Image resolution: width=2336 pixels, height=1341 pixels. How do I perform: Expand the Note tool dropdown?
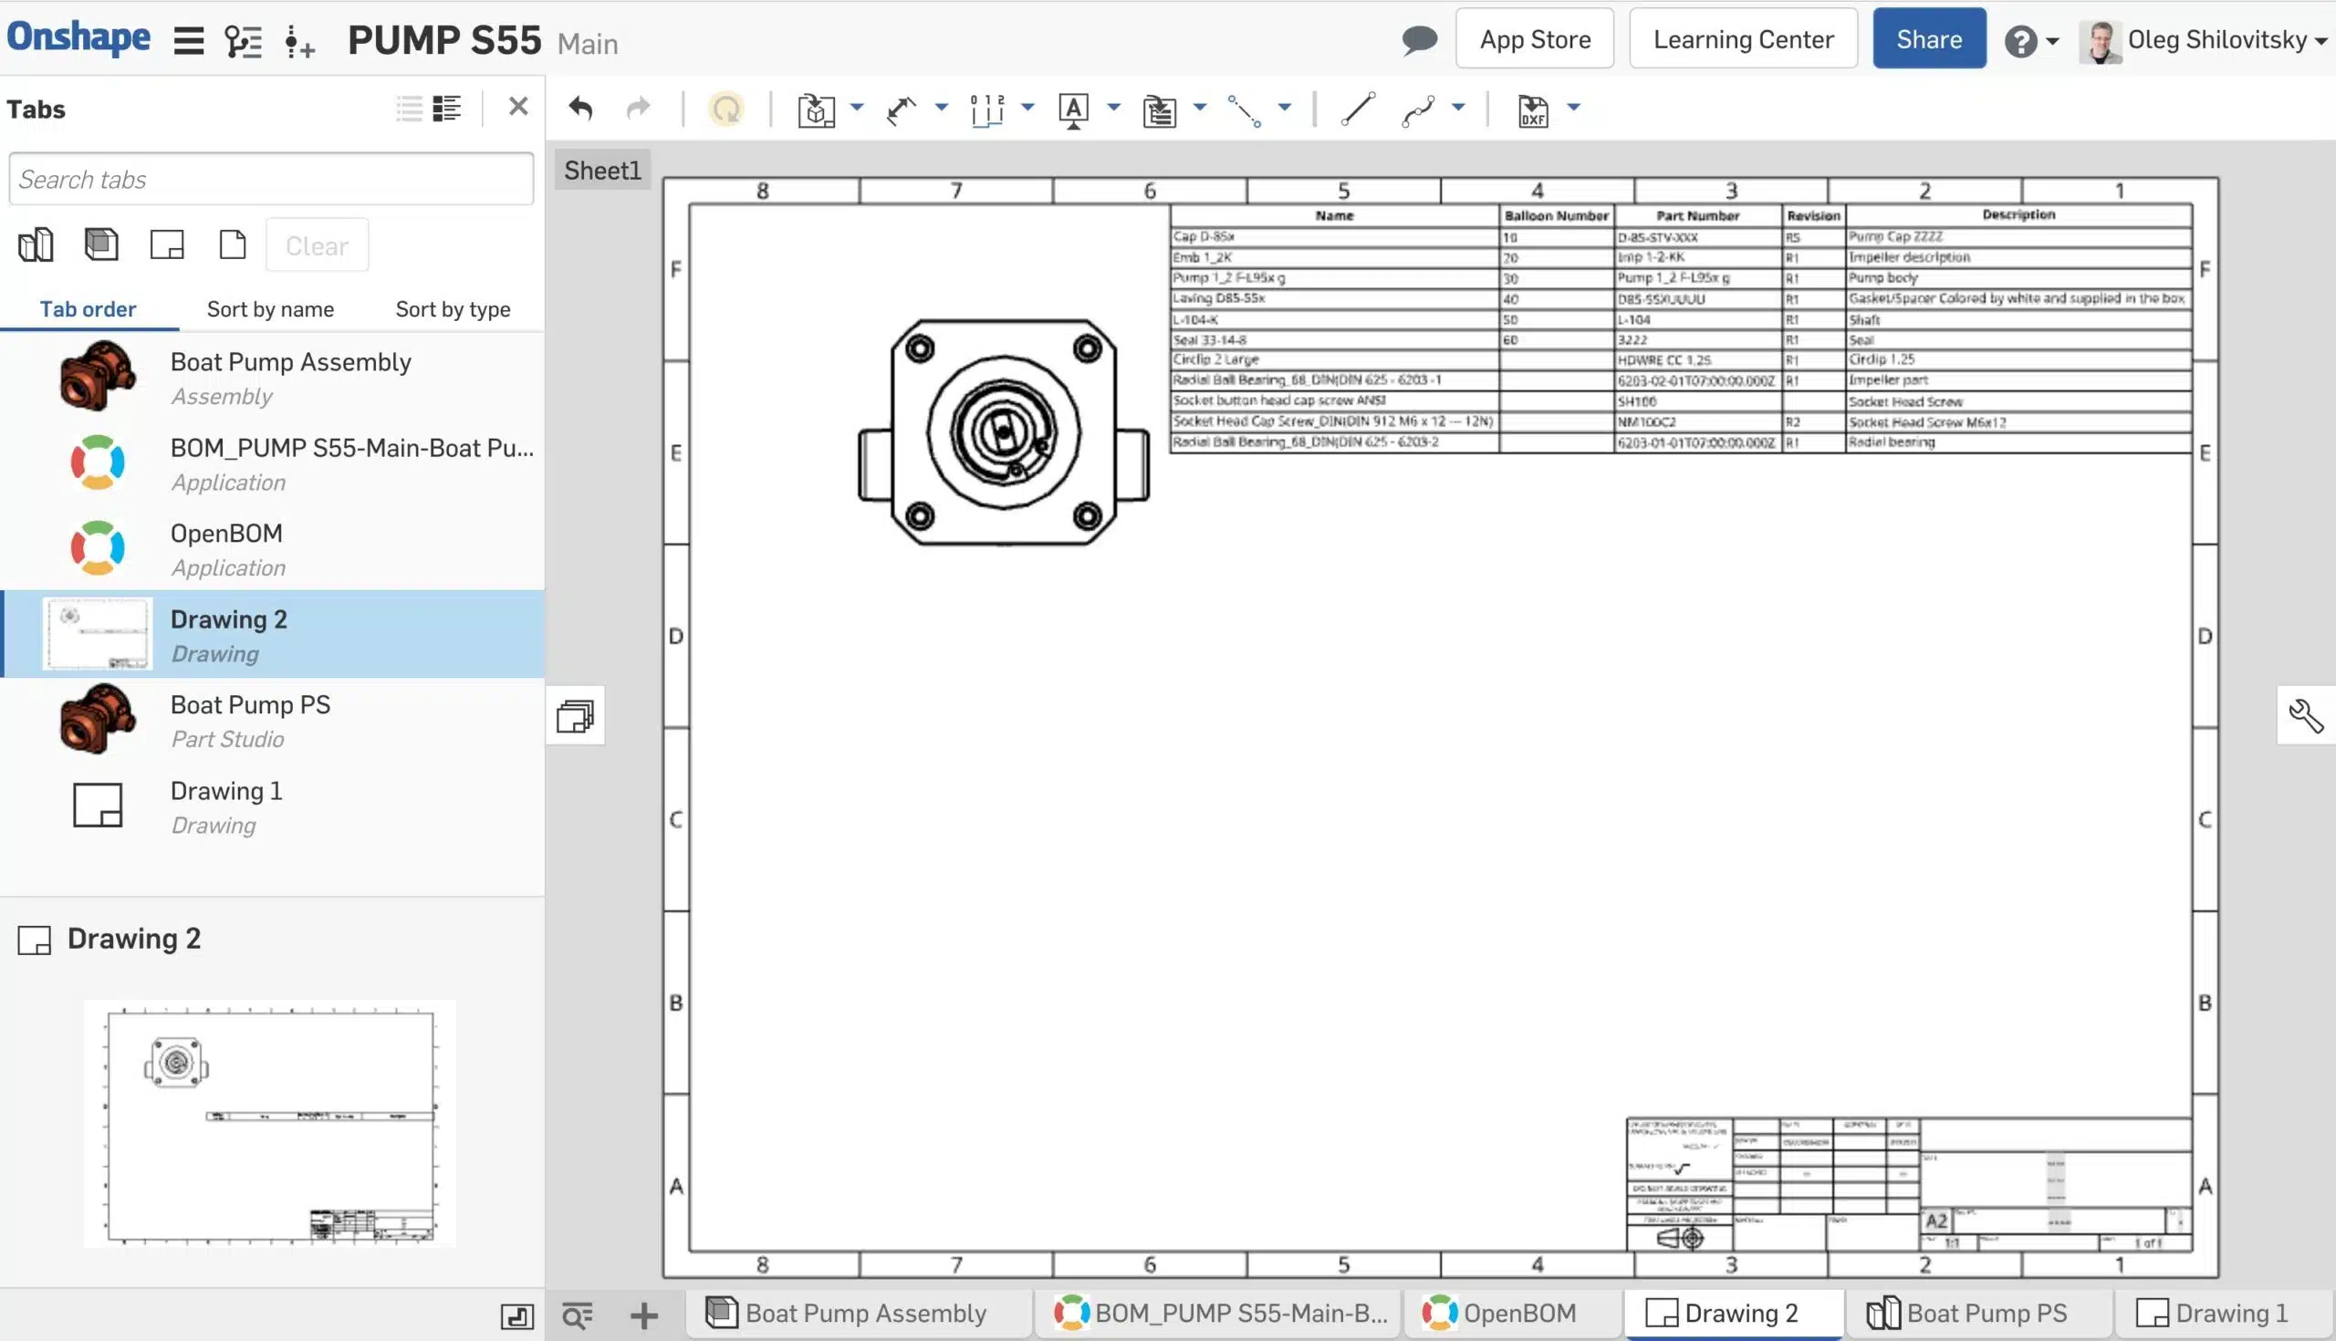(1112, 108)
